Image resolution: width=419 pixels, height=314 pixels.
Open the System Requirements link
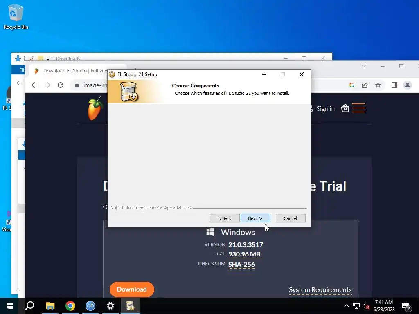(x=320, y=290)
